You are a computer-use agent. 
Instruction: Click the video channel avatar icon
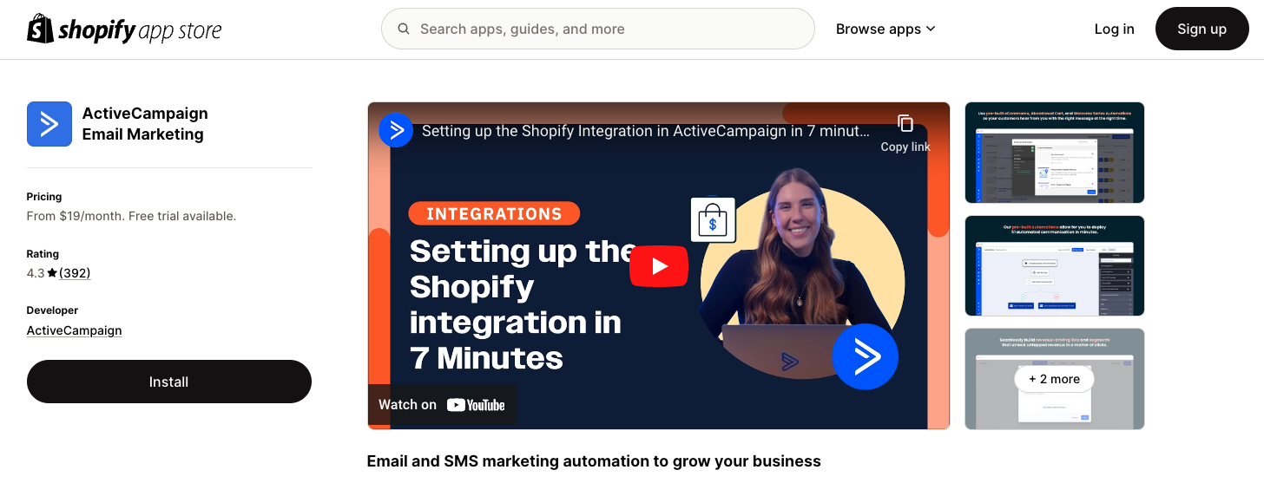click(396, 131)
